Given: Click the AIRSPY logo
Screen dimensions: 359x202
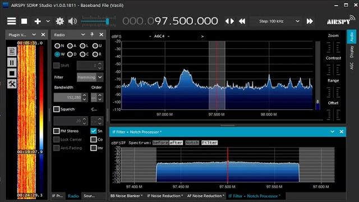Looking at the screenshot, I should 340,20.
